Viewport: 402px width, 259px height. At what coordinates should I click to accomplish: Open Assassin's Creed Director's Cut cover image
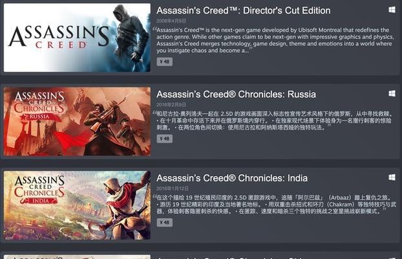pos(77,38)
